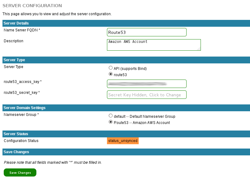This screenshot has height=179, width=250.
Task: Click the Name Server FQDN input field
Action: coord(147,32)
